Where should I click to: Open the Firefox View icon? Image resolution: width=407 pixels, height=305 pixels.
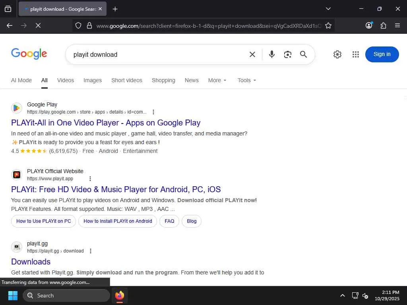8,9
